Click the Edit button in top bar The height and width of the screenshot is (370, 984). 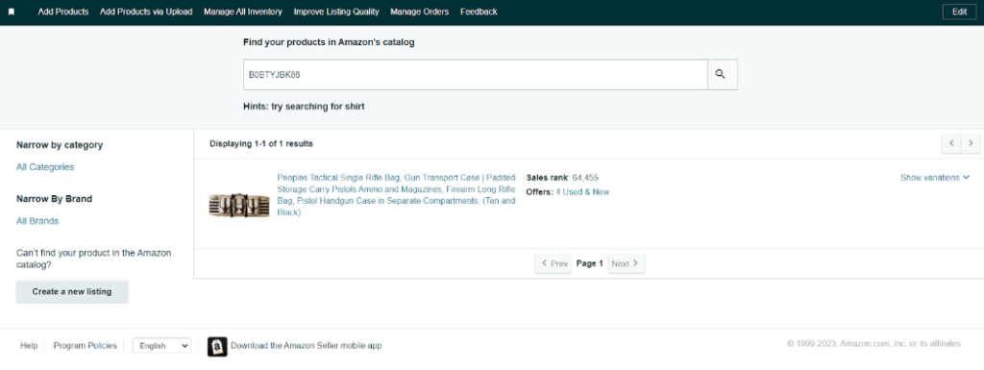pyautogui.click(x=960, y=12)
